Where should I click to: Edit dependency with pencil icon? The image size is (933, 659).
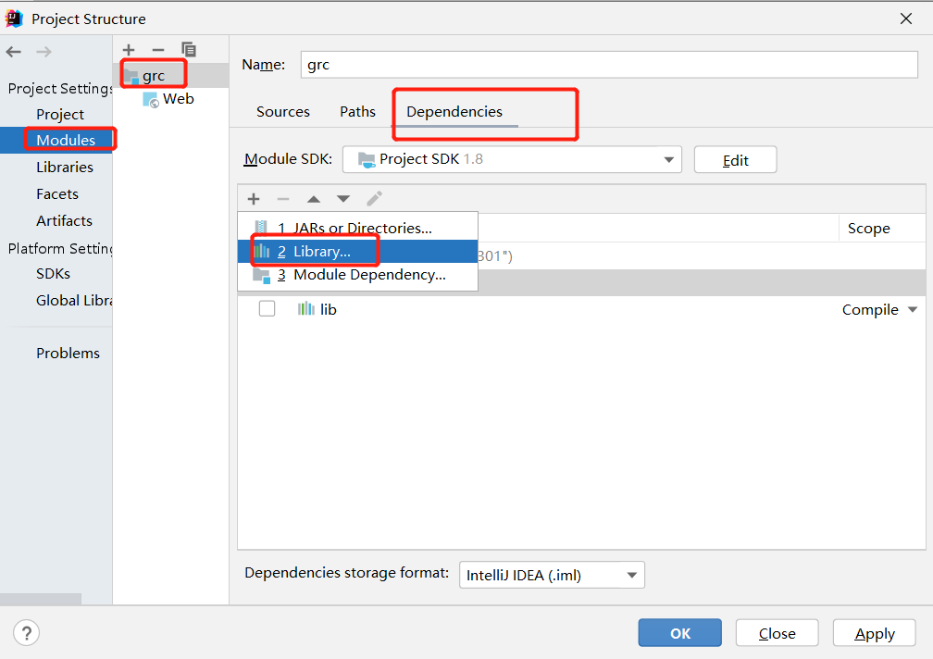click(x=374, y=198)
